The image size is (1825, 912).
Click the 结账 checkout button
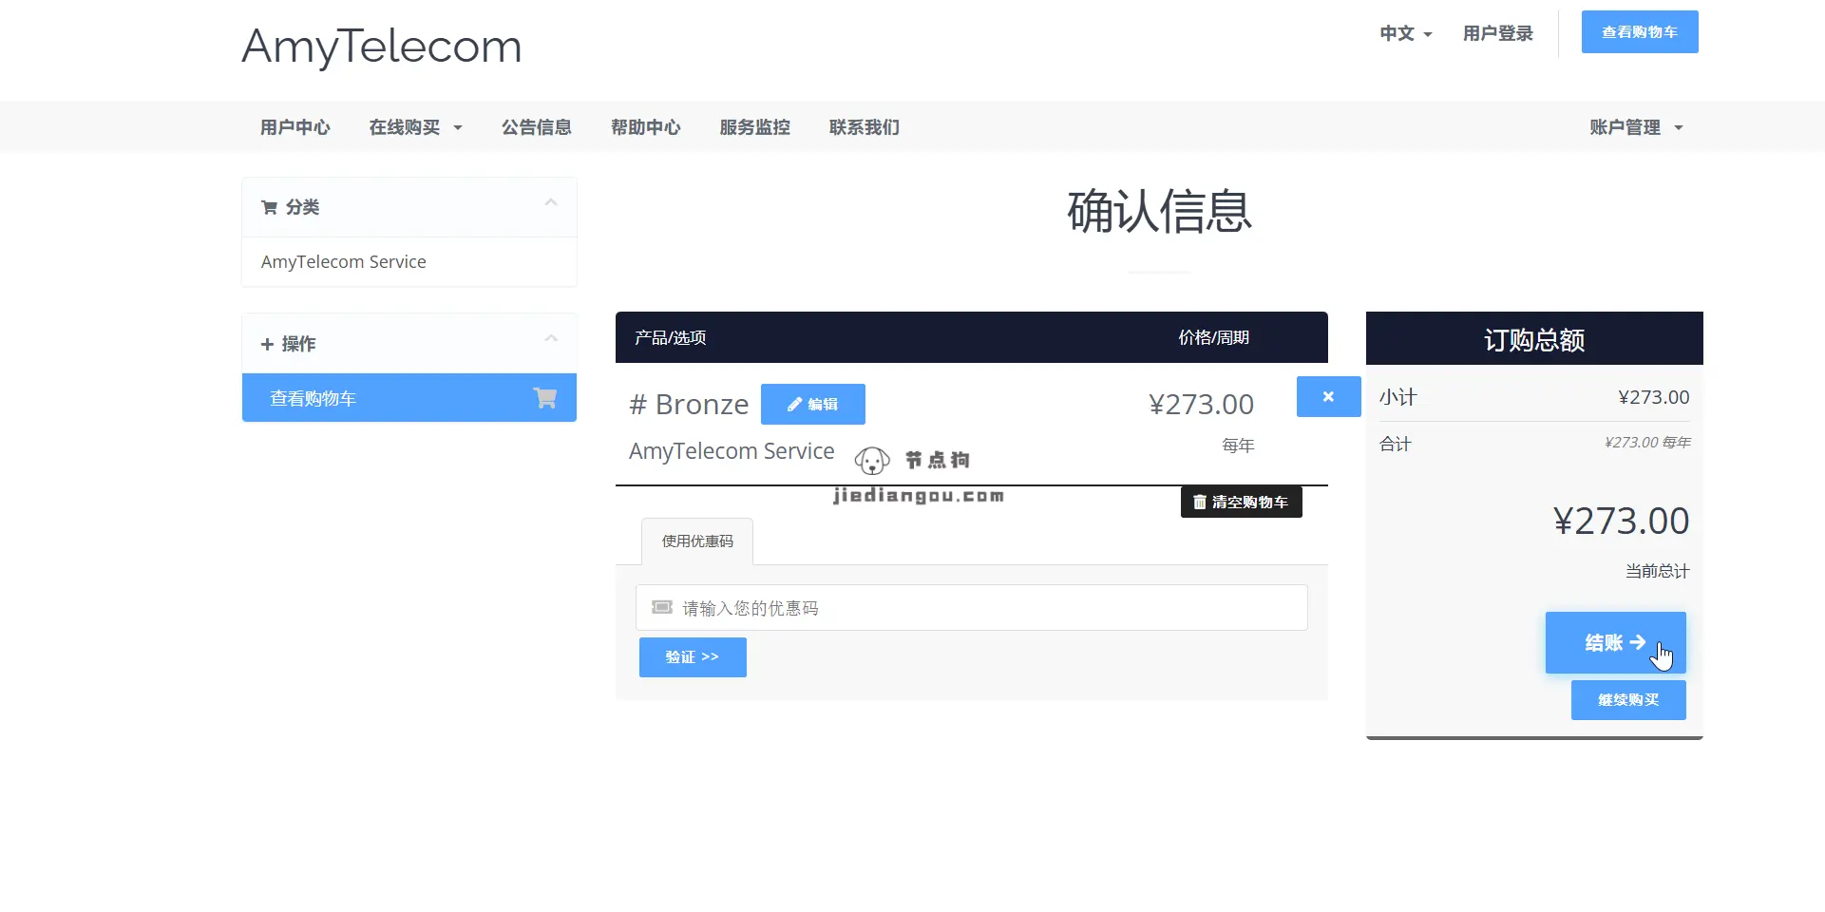click(1616, 643)
